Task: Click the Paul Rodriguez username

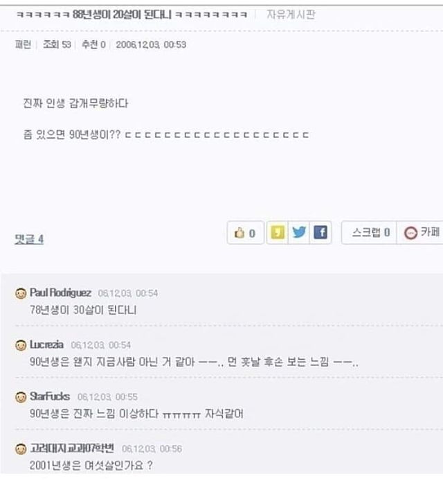Action: [61, 293]
